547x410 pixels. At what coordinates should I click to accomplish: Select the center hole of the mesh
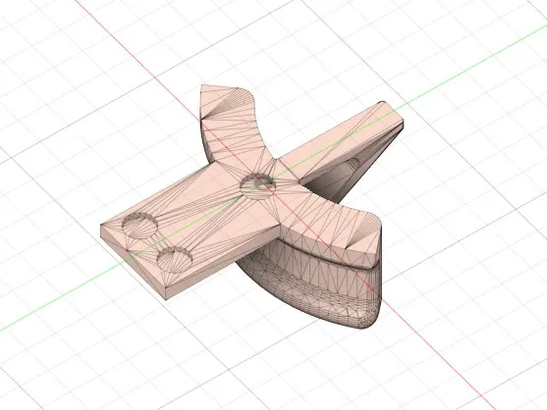[257, 186]
